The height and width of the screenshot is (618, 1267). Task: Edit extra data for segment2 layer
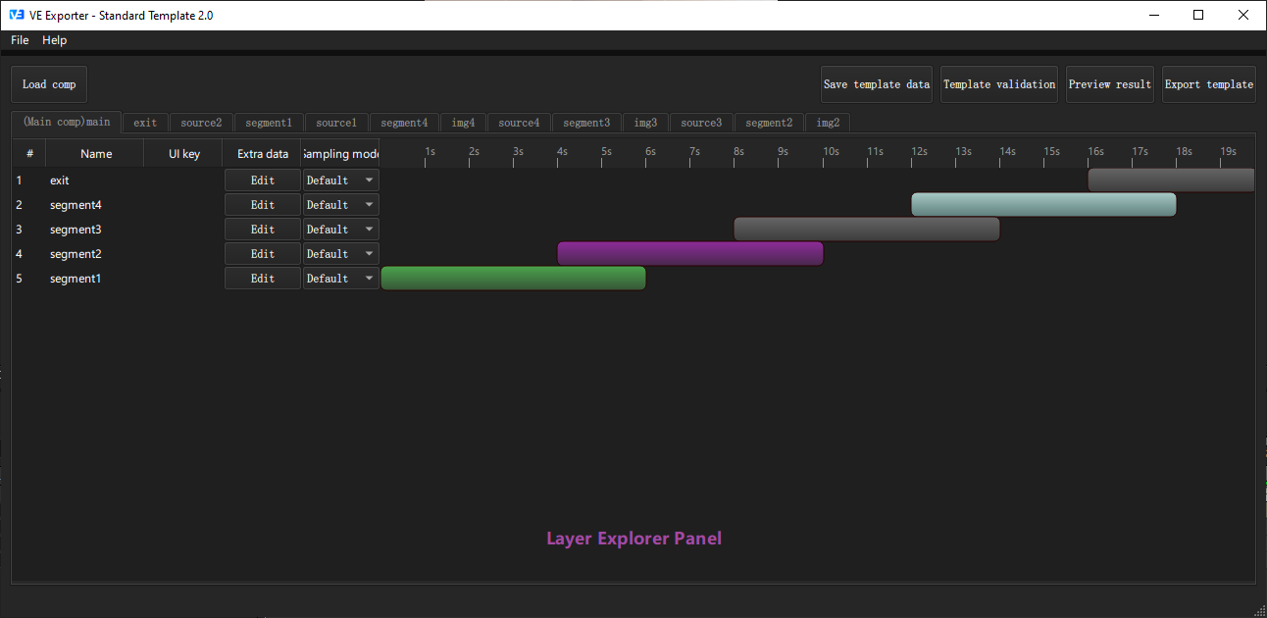[263, 254]
